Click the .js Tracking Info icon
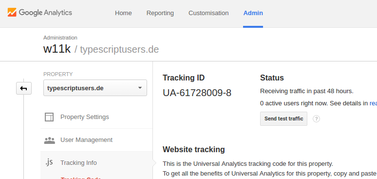The image size is (377, 179). 49,162
